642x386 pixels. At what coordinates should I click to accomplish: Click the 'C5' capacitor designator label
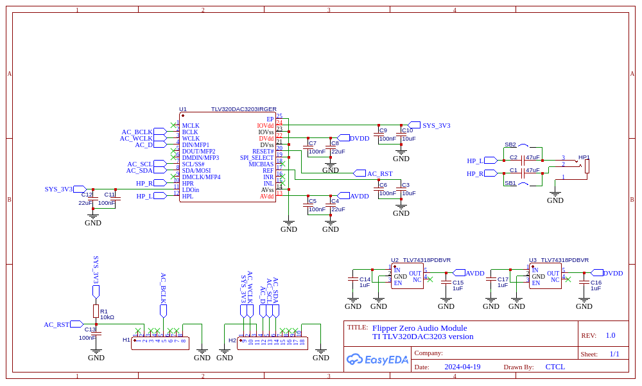tap(313, 201)
